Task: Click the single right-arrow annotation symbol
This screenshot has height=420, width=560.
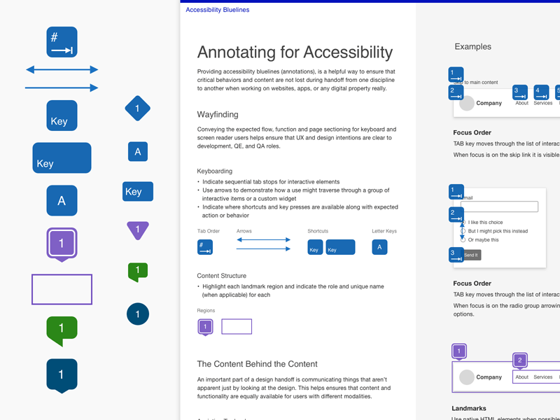Action: 62,87
